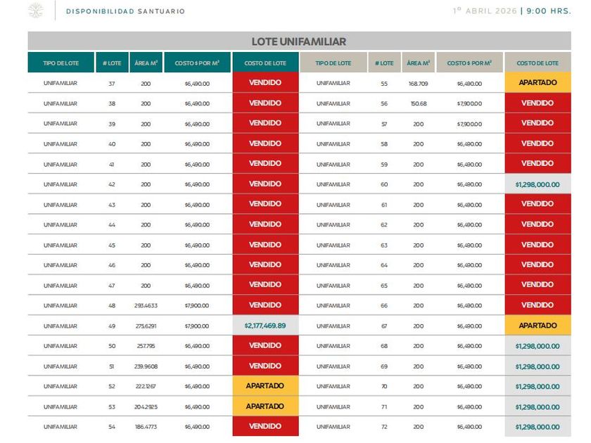591x443 pixels.
Task: Click the $6,490.00 cost per m² for lot 68
Action: tap(469, 346)
